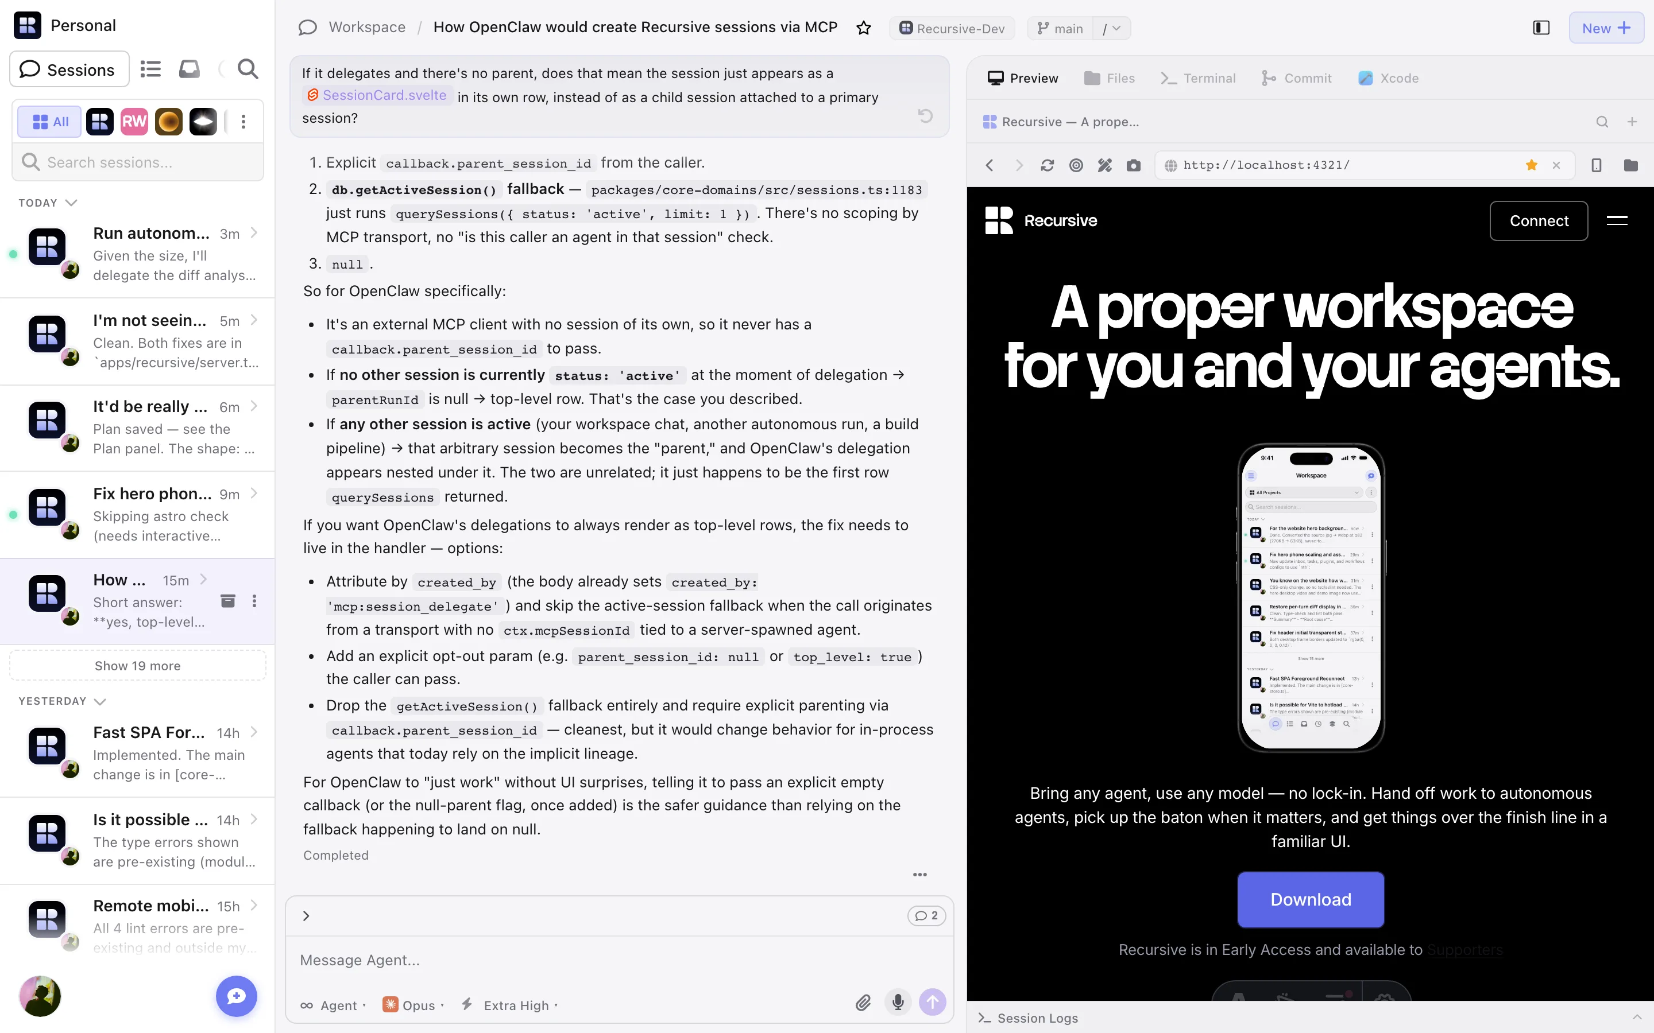
Task: Start a new chat with floating button
Action: point(237,996)
